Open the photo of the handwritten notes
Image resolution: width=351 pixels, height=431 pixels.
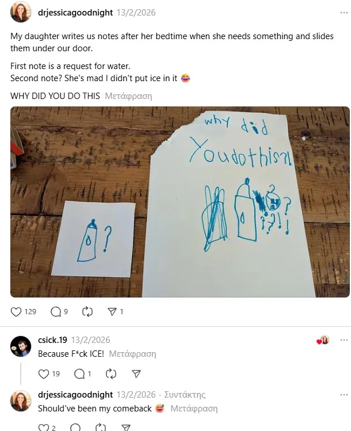[x=180, y=201]
